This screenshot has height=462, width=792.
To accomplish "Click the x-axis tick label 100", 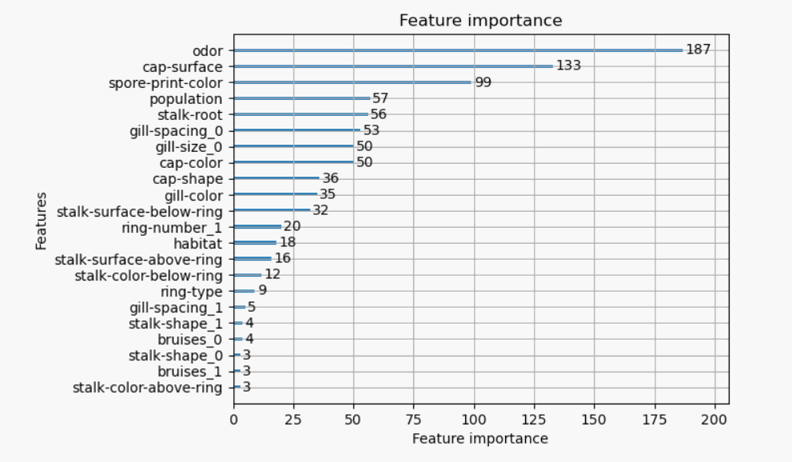I will click(x=474, y=420).
